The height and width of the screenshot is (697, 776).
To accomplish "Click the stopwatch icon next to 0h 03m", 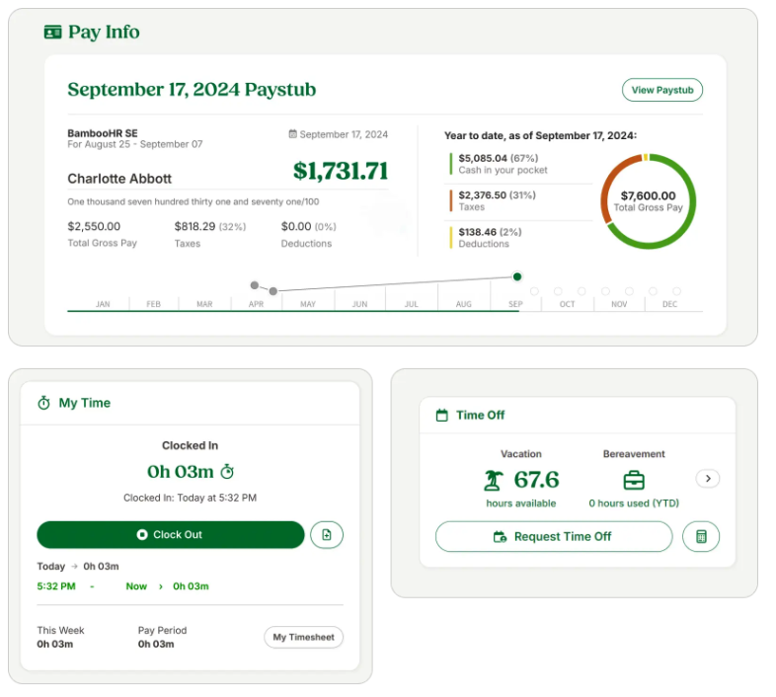I will coord(227,472).
